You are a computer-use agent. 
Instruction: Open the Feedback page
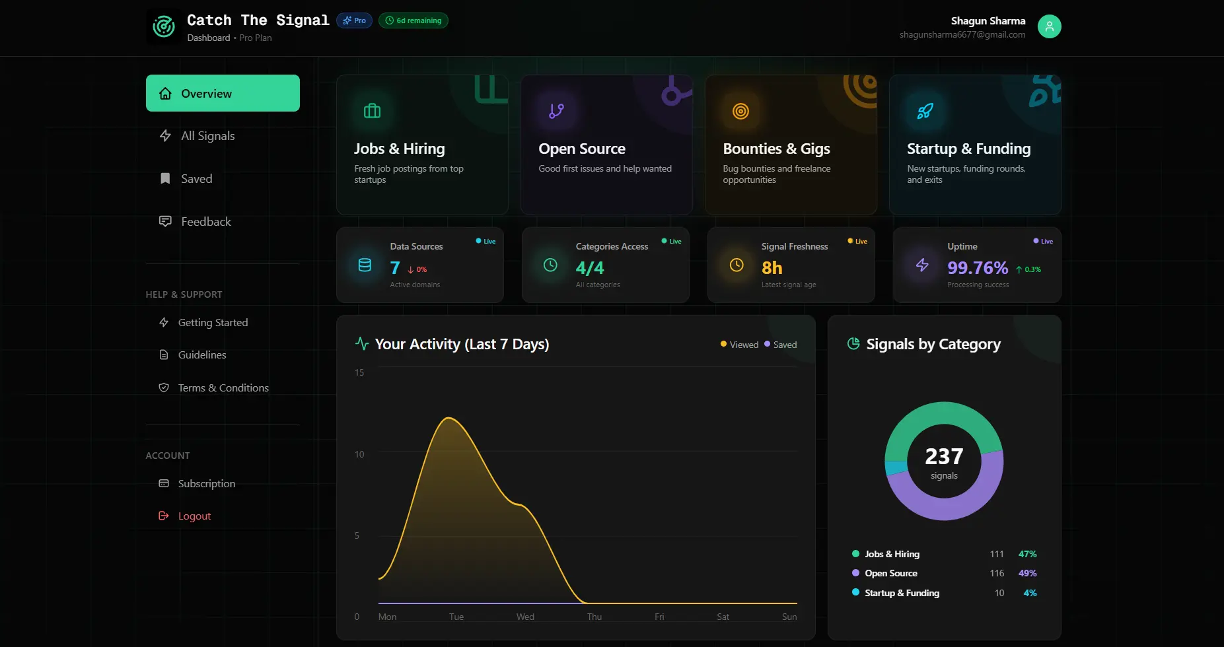tap(205, 222)
